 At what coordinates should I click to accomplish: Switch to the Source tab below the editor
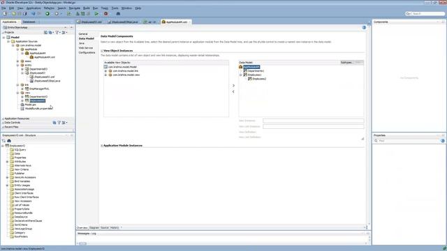click(105, 228)
